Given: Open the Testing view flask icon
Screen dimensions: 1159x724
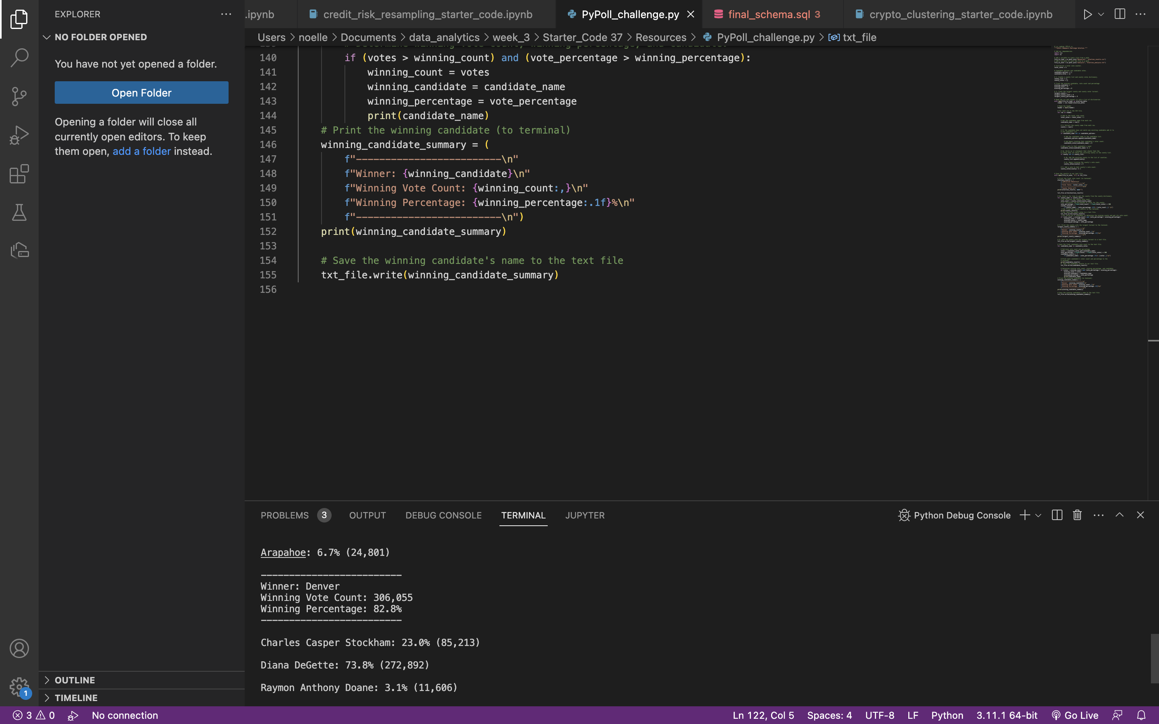Looking at the screenshot, I should pos(19,212).
